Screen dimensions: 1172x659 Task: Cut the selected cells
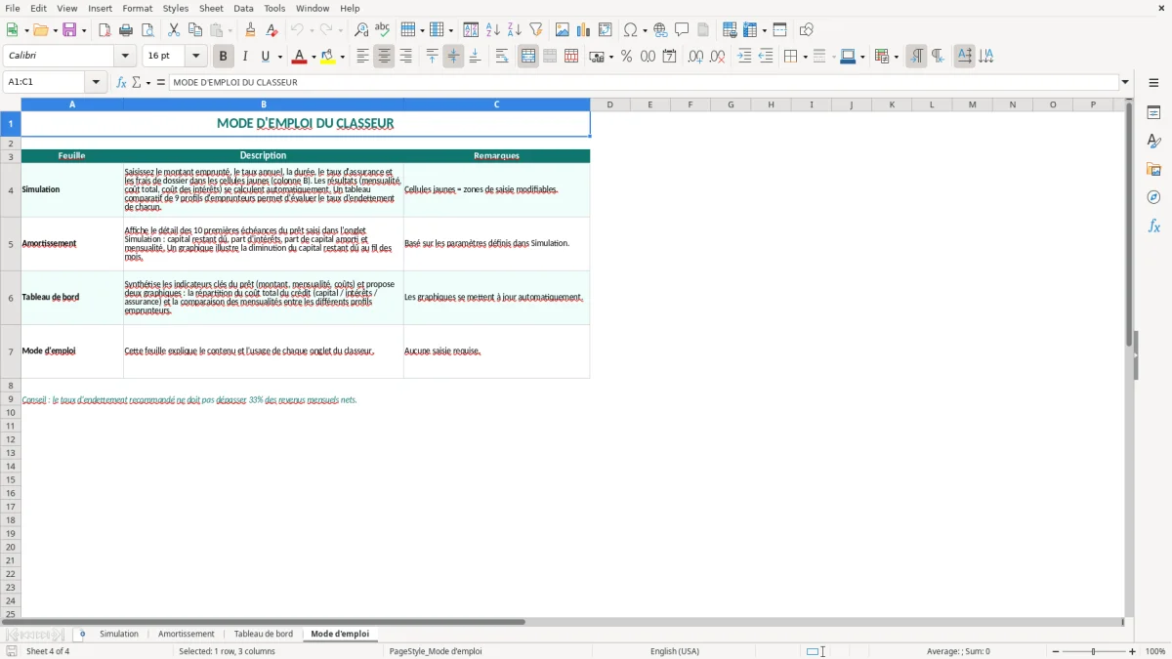coord(174,30)
